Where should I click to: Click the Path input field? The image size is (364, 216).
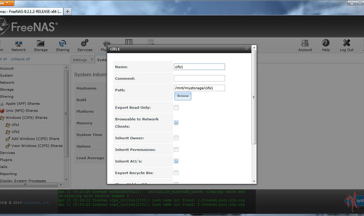(199, 88)
